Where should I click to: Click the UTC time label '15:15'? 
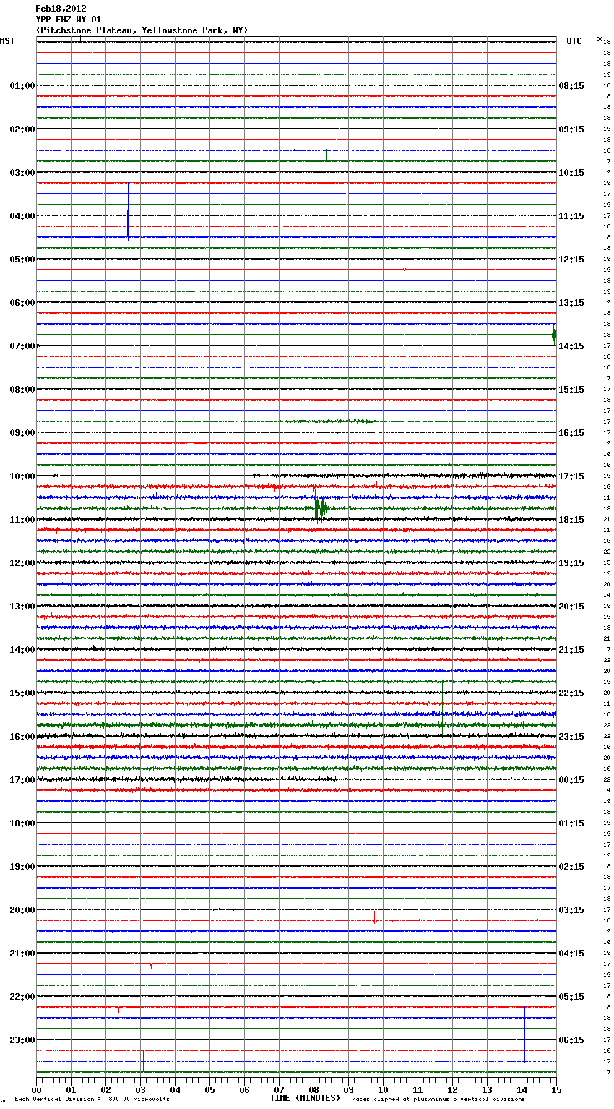tap(571, 390)
